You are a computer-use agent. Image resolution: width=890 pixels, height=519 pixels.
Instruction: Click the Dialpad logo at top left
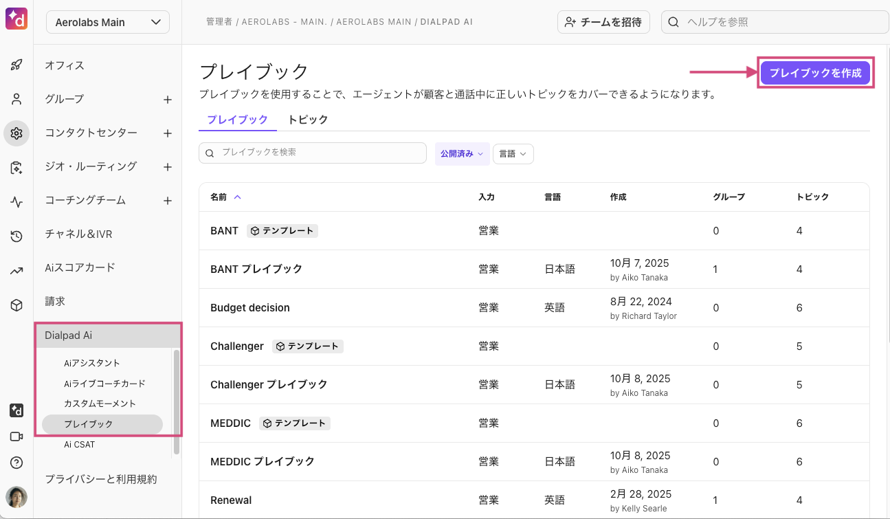(16, 19)
